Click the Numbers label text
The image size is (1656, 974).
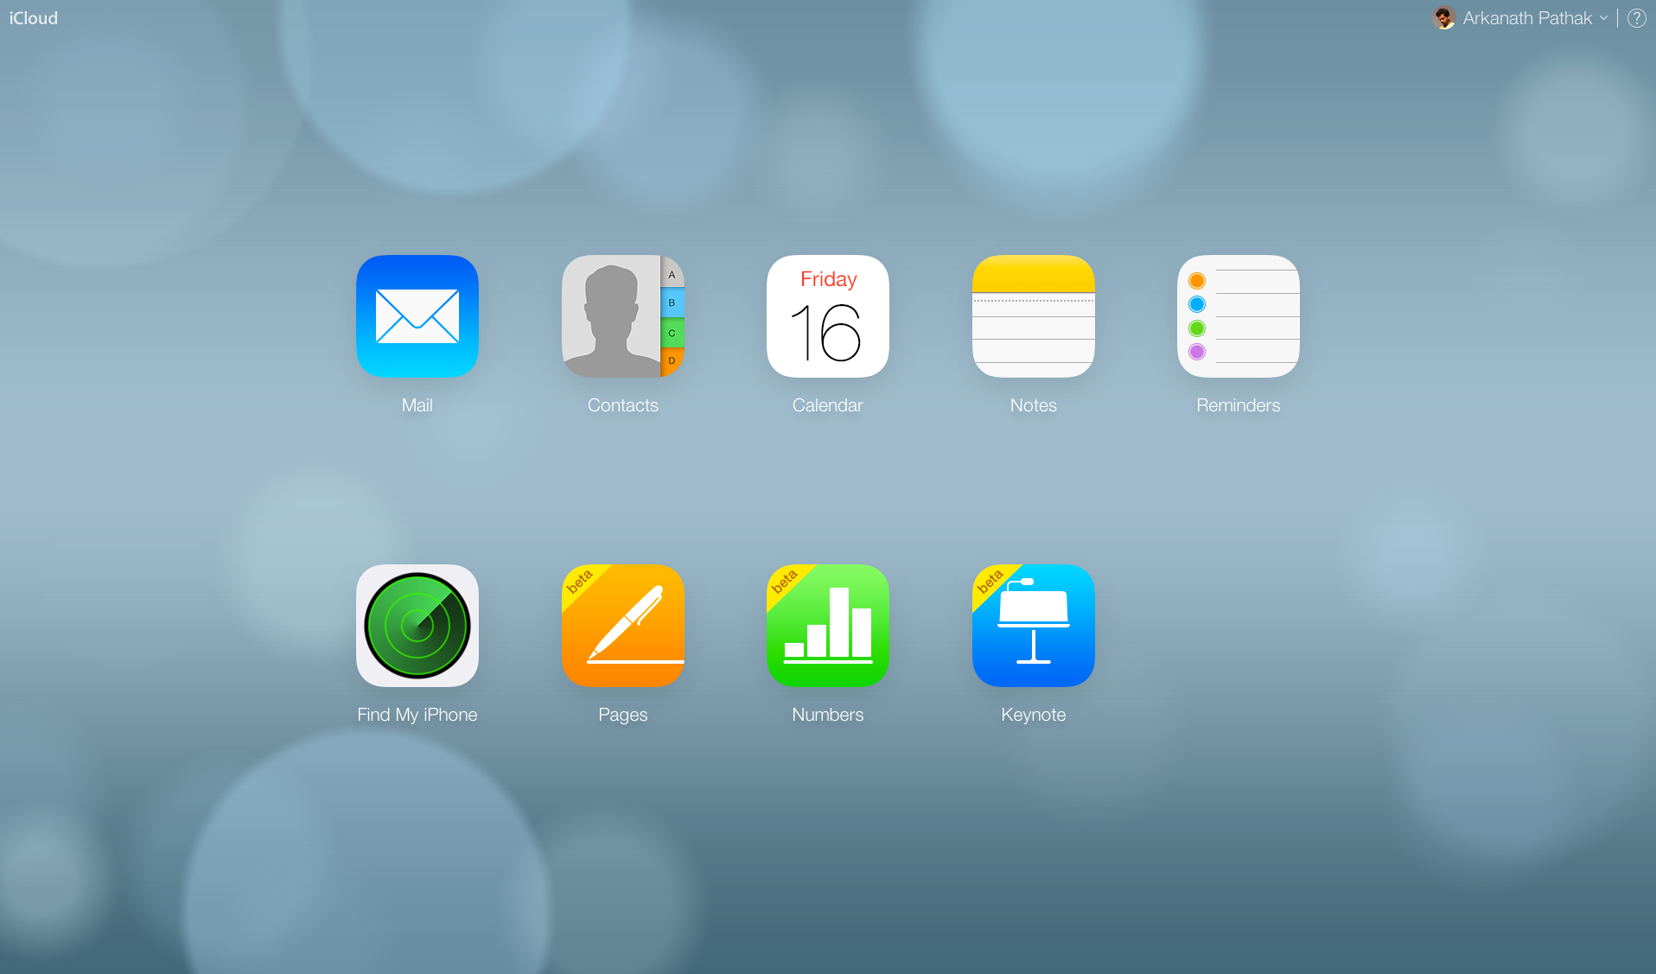[828, 715]
